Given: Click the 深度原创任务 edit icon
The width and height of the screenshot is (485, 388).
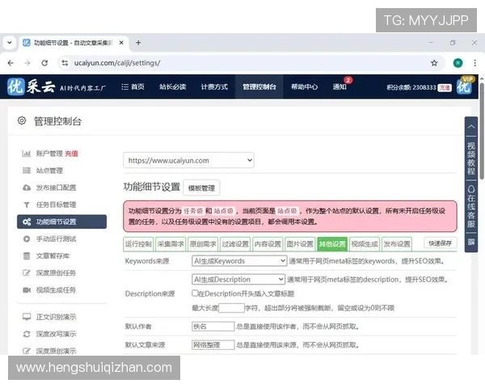Looking at the screenshot, I should click(27, 273).
